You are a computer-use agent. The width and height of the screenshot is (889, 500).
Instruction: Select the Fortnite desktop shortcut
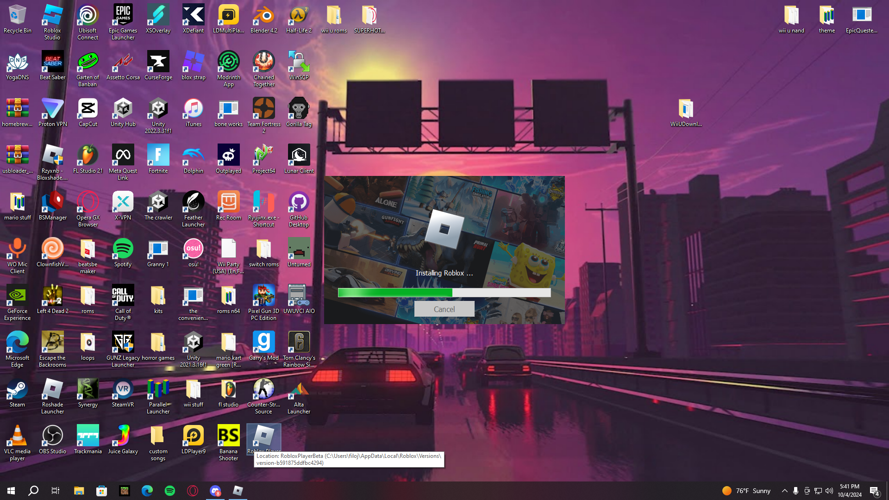(x=158, y=160)
